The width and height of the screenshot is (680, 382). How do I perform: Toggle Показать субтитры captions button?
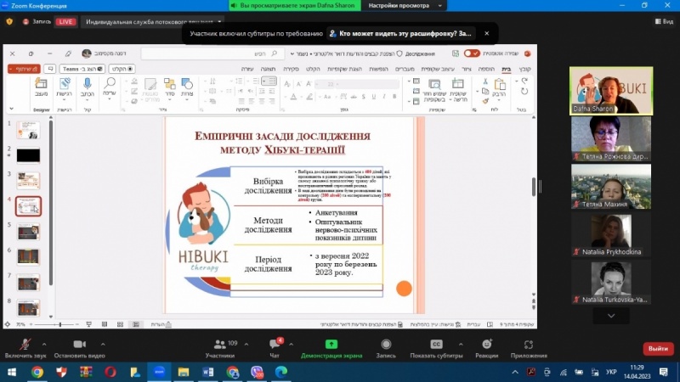(435, 344)
